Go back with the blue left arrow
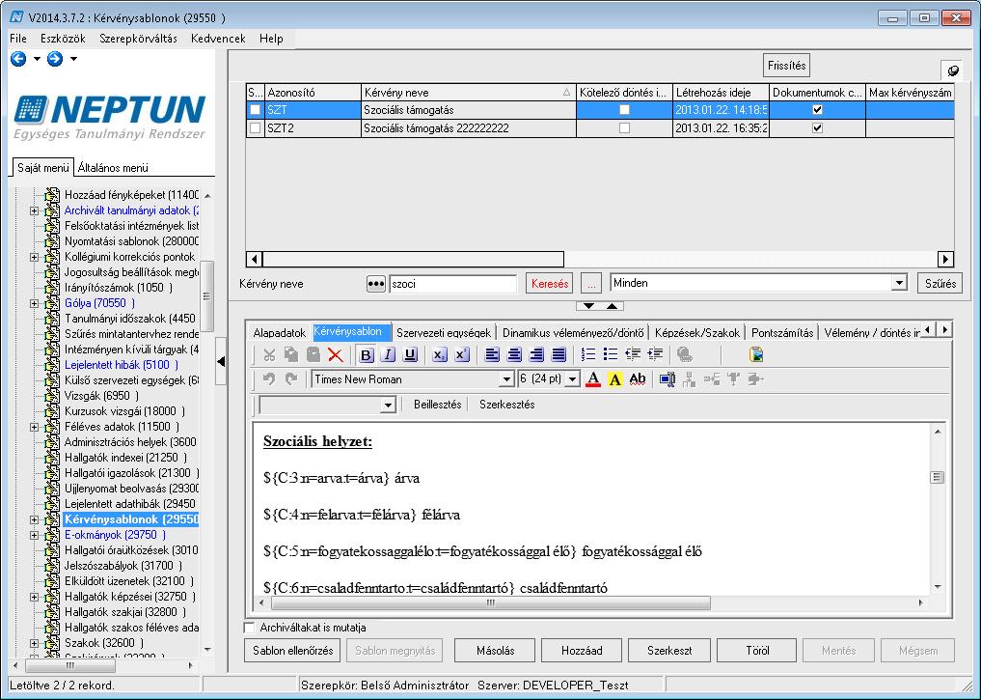Screen dimensions: 981x700 pos(18,59)
